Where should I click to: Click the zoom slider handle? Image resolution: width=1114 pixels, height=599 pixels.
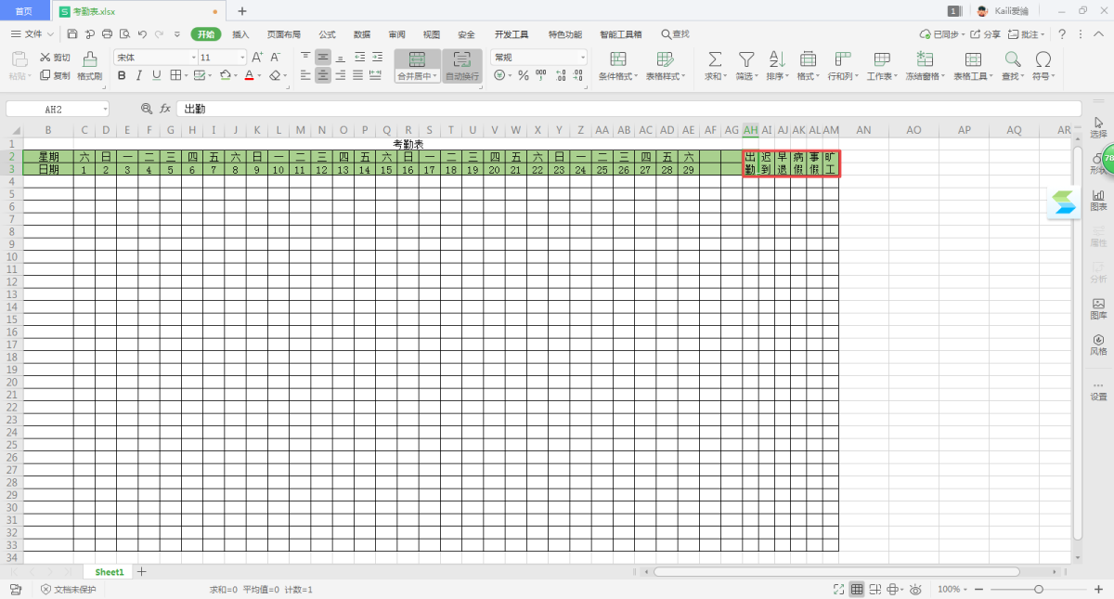pyautogui.click(x=1038, y=590)
